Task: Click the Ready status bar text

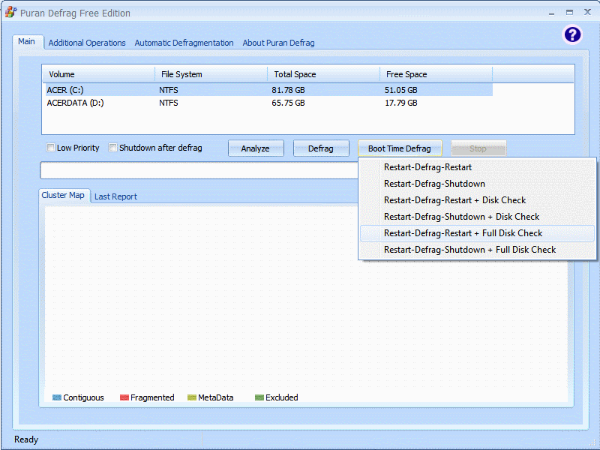Action: [26, 439]
